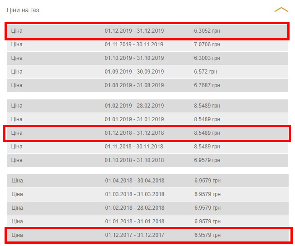This screenshot has height=246, width=295.
Task: Click the January 2018 date range
Action: click(135, 221)
